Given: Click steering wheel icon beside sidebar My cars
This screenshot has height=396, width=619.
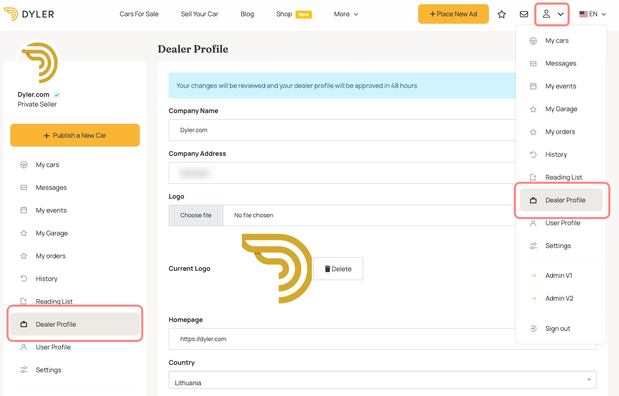Looking at the screenshot, I should point(24,165).
